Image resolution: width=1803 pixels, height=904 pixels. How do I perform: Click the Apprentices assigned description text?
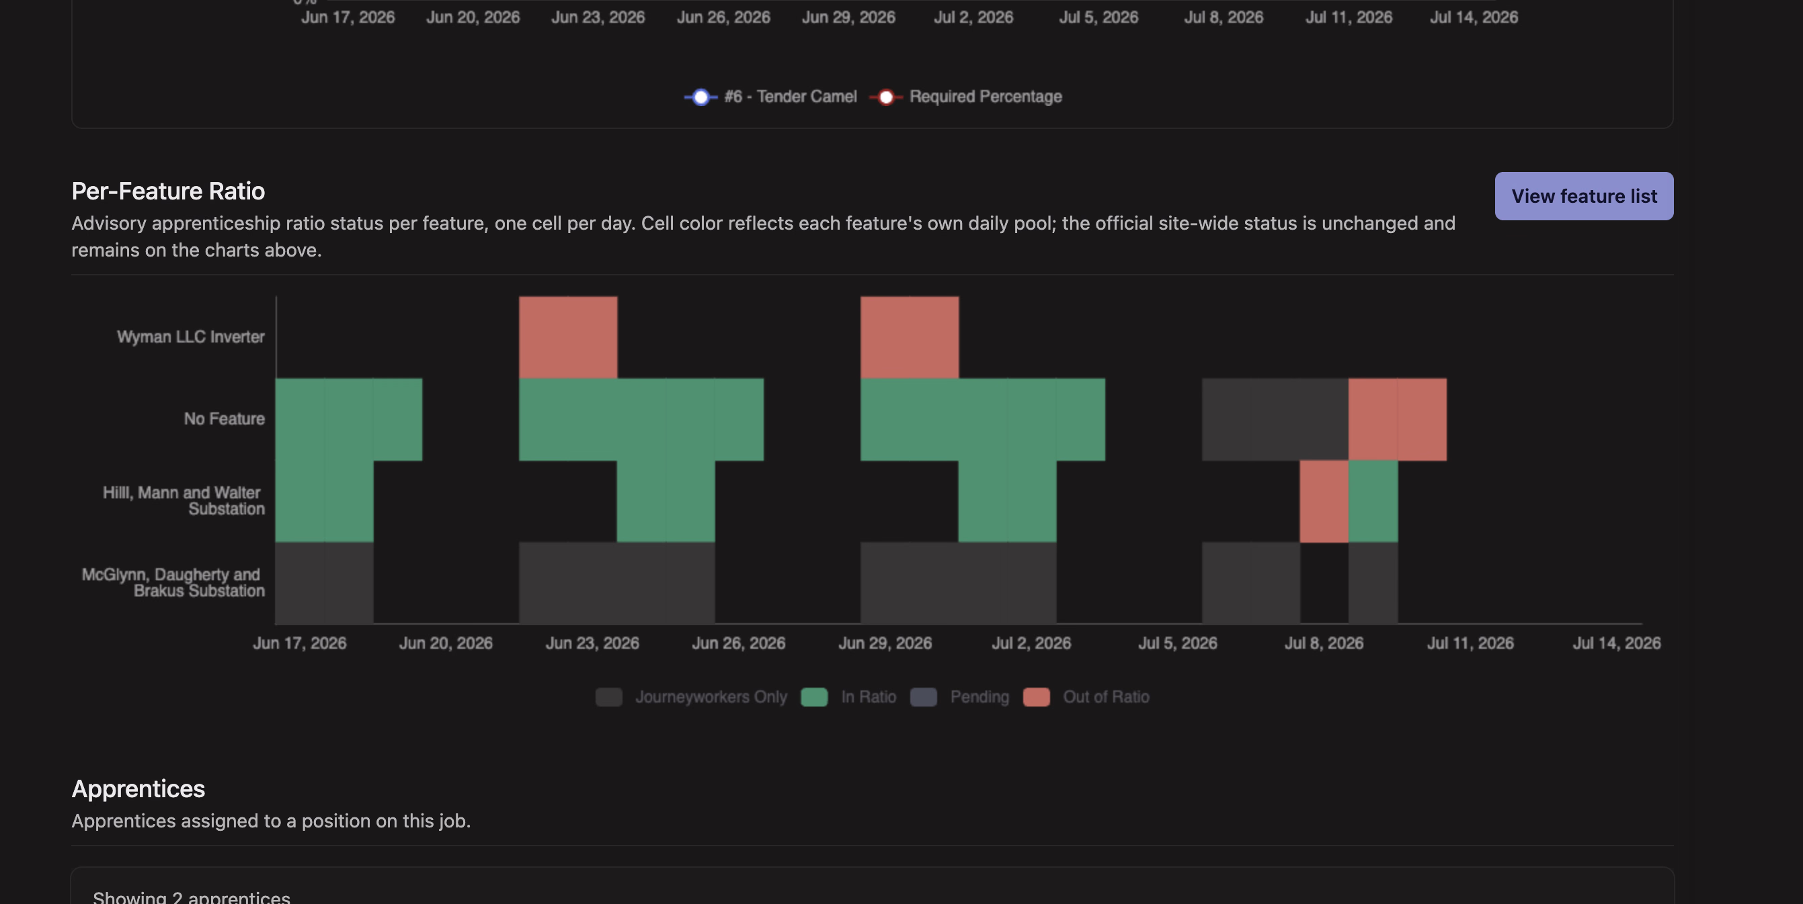pyautogui.click(x=271, y=821)
